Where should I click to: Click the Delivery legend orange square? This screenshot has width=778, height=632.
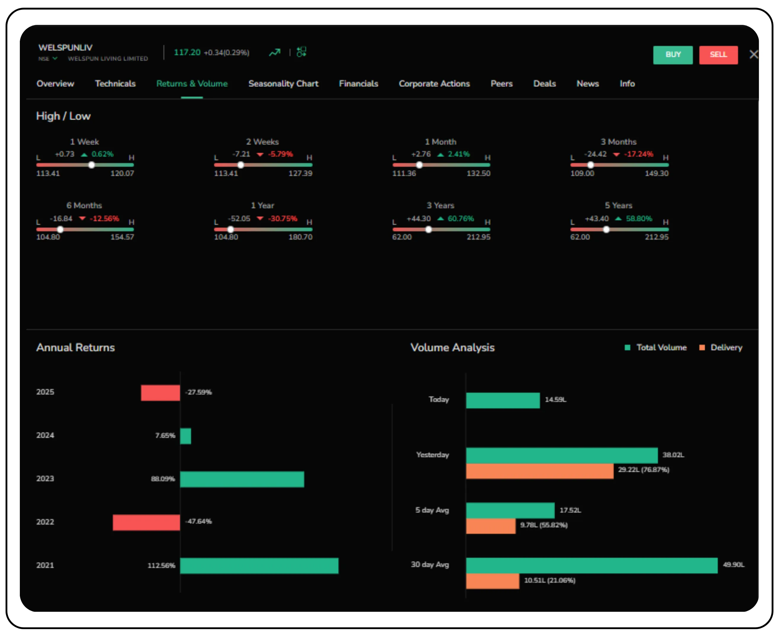[702, 348]
